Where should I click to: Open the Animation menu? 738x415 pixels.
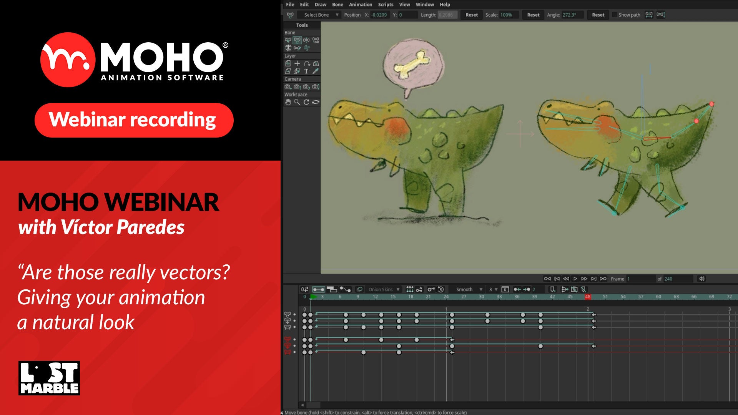(360, 5)
